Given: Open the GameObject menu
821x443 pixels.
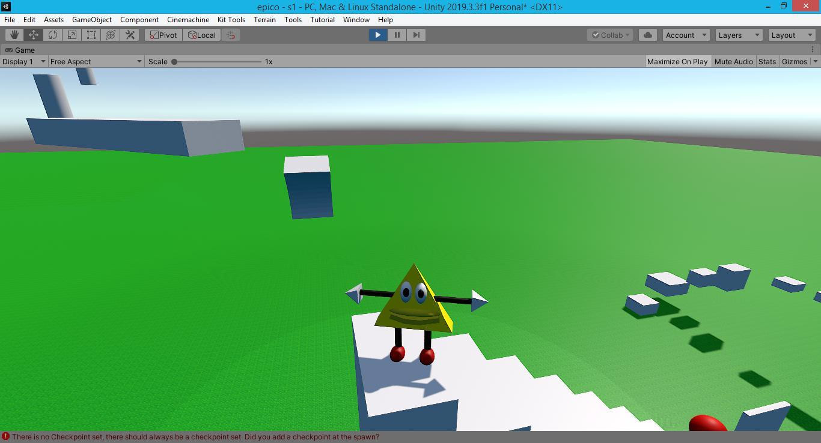Looking at the screenshot, I should [92, 19].
